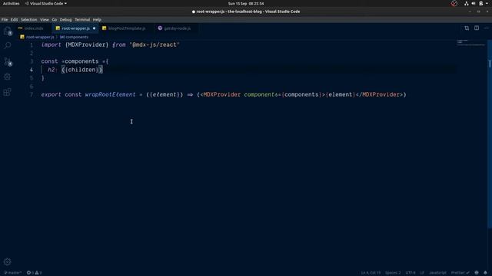
Task: Open the Explorer view in activity bar
Action: [8, 31]
